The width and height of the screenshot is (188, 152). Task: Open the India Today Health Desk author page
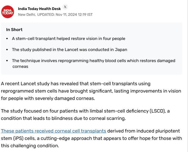[39, 9]
